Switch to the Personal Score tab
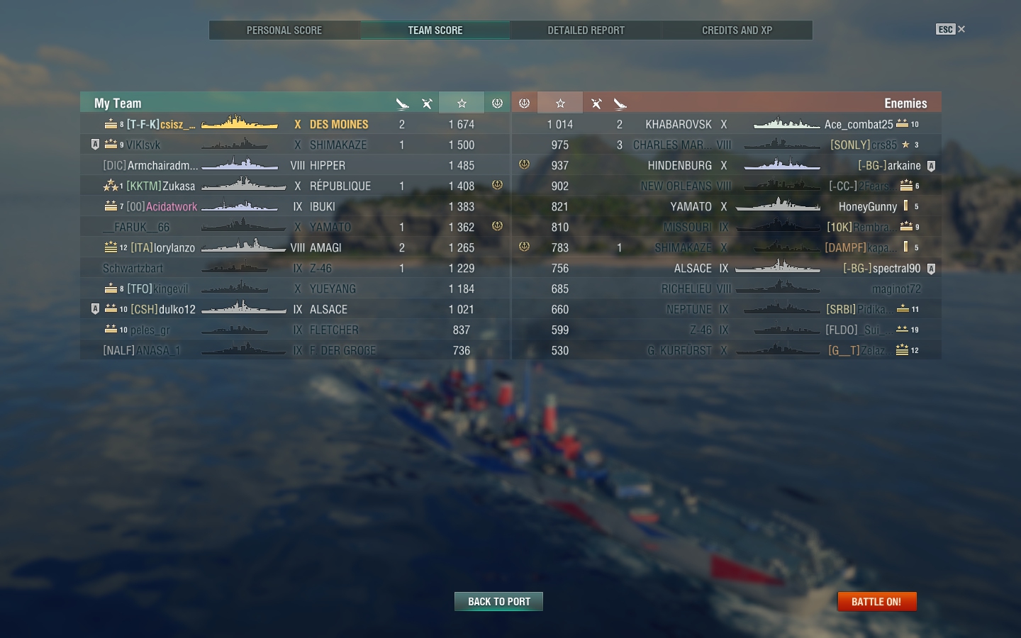Viewport: 1021px width, 638px height. [x=284, y=30]
